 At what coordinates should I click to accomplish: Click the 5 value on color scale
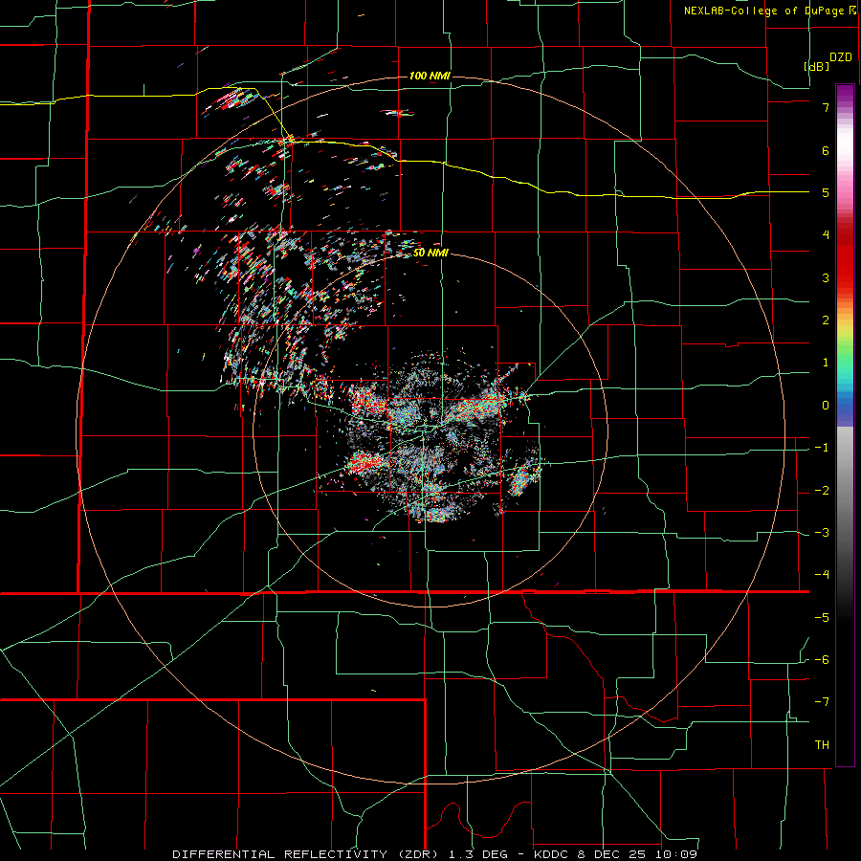click(x=826, y=192)
